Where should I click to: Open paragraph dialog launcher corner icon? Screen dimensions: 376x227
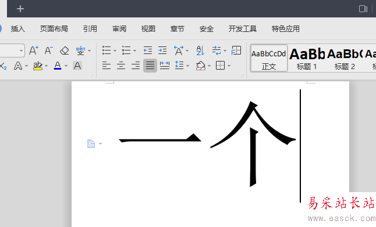pos(242,76)
